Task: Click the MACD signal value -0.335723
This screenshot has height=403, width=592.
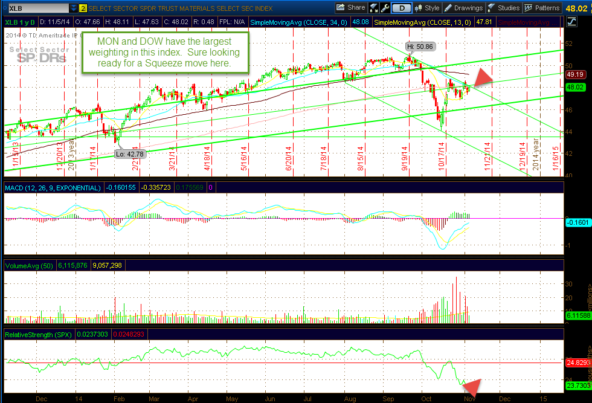Action: pyautogui.click(x=156, y=188)
